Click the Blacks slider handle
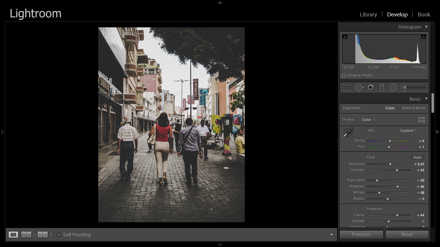440x247 pixels. point(387,199)
